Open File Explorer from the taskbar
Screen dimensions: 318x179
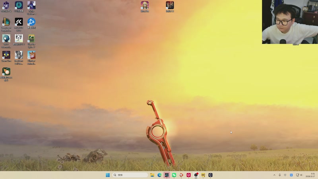click(x=152, y=175)
